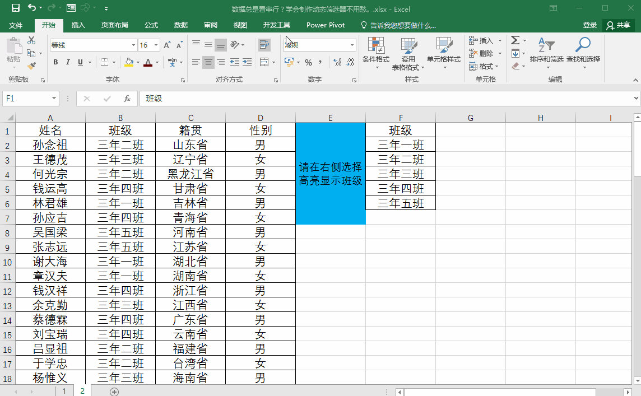Open 排序和筛选 sort and filter
This screenshot has height=396, width=641.
[546, 53]
